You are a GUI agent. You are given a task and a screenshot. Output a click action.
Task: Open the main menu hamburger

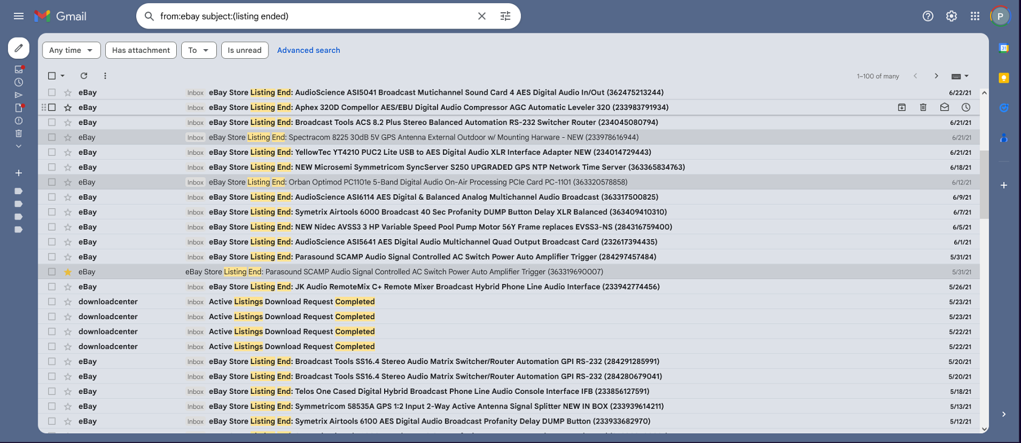18,16
